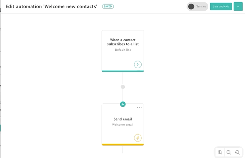Viewport: 245px width, 158px height.
Task: Click the SAVED status badge
Action: pyautogui.click(x=108, y=6)
